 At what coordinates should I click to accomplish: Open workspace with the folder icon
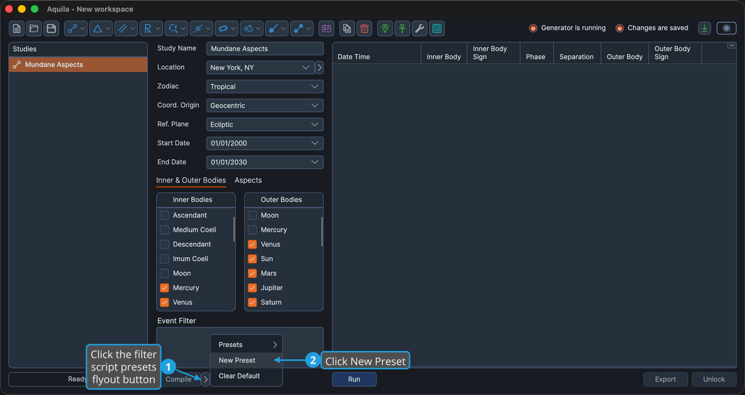[34, 28]
